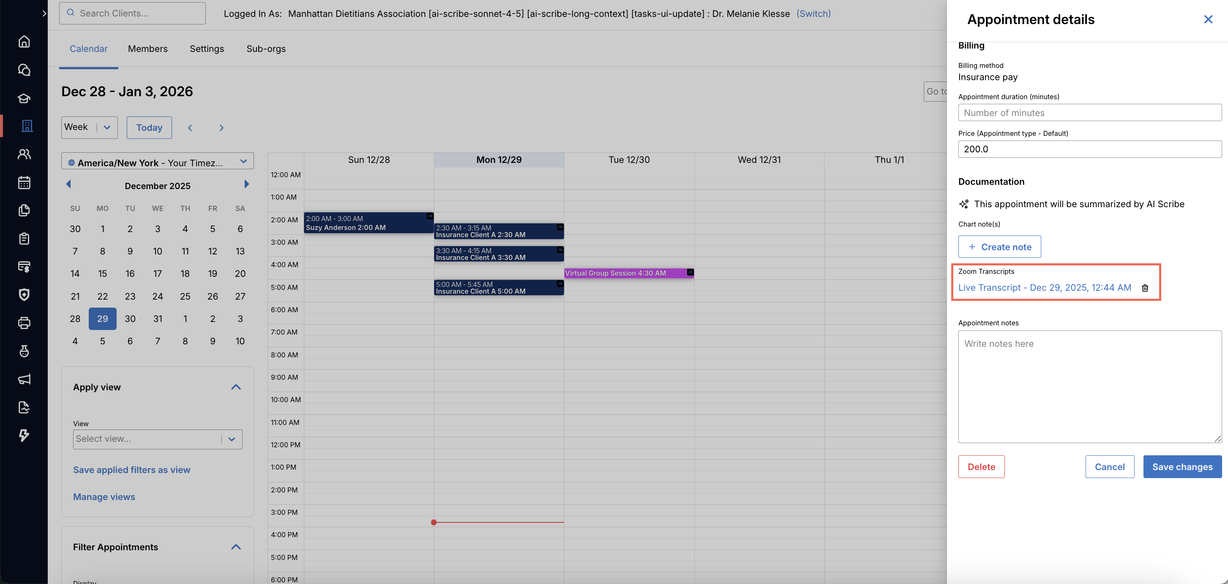The height and width of the screenshot is (584, 1228).
Task: Open the America/New York timezone dropdown
Action: pos(157,162)
